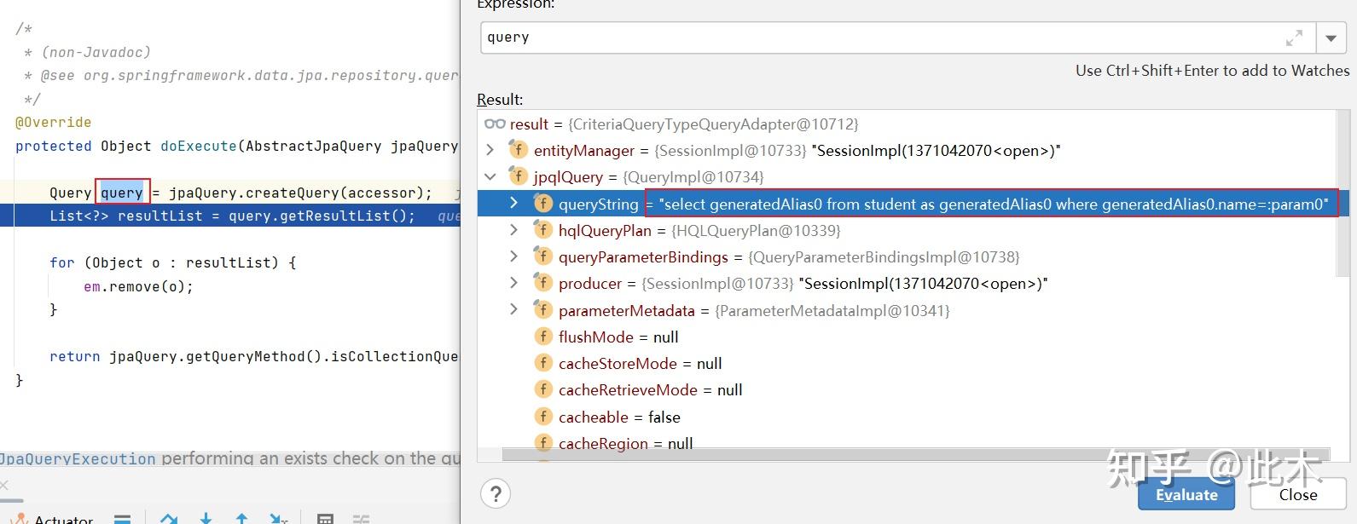Viewport: 1357px width, 524px height.
Task: Click the Close dialog button
Action: click(1297, 494)
